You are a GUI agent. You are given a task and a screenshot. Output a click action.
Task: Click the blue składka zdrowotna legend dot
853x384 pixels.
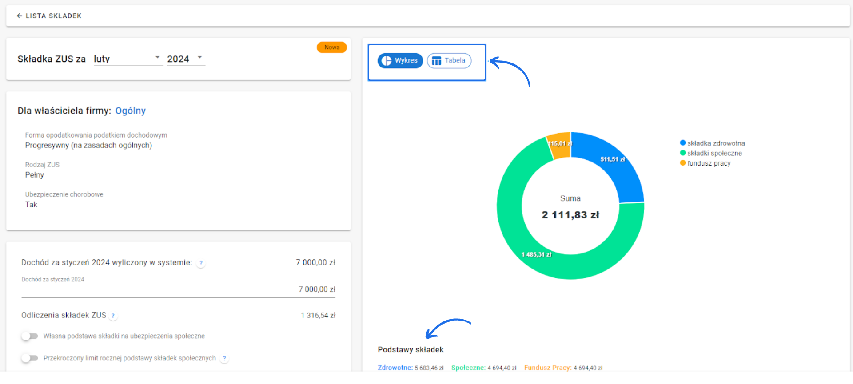click(682, 143)
